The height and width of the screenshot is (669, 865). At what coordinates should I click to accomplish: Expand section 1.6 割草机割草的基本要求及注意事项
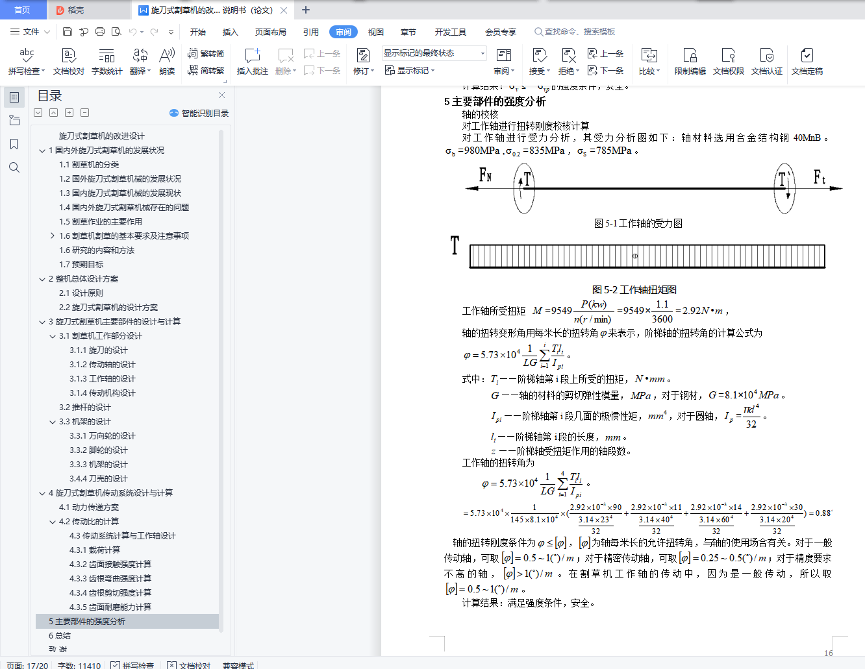[x=53, y=236]
